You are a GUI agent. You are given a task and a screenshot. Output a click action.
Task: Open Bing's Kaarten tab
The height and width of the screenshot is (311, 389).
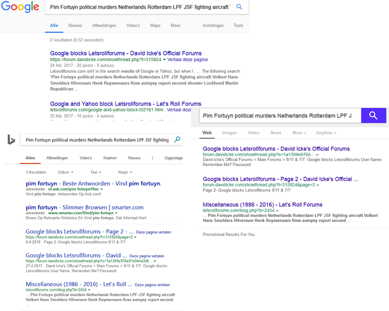point(110,158)
